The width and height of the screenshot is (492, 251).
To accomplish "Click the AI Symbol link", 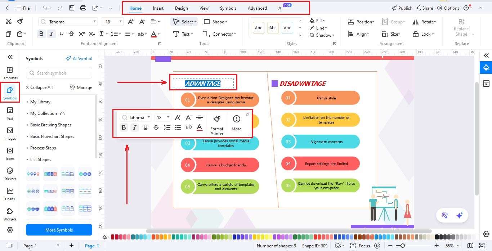I will coord(79,59).
